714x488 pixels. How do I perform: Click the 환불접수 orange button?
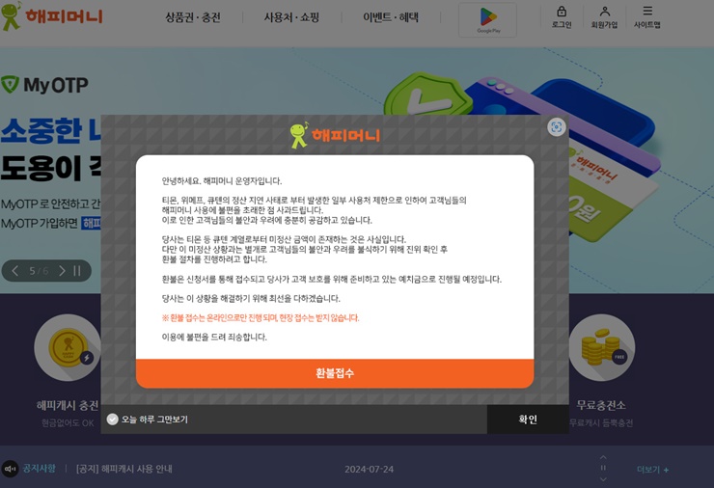(x=335, y=373)
